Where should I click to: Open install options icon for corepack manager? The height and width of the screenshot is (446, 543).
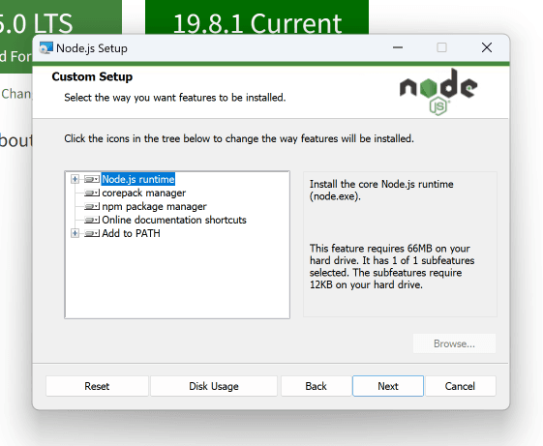(92, 193)
